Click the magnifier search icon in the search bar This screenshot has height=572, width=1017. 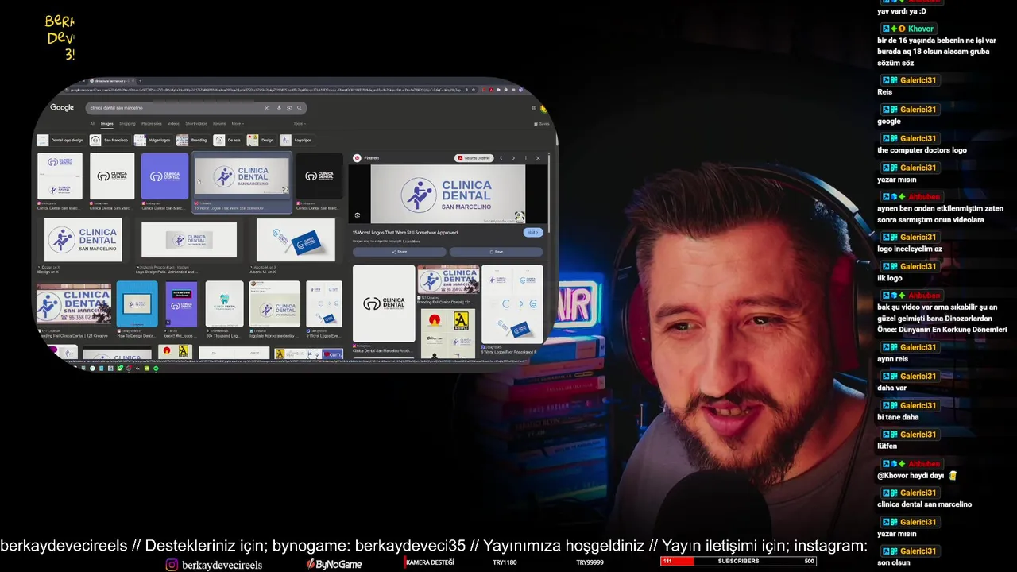pyautogui.click(x=300, y=108)
